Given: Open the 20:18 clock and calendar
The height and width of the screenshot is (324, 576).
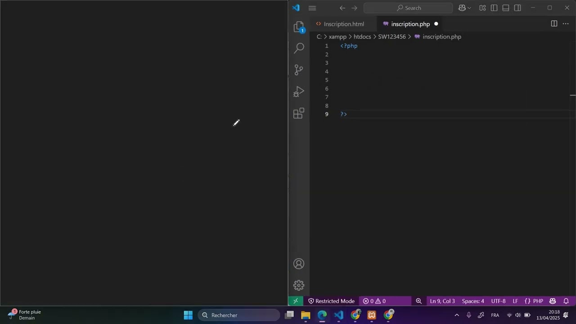Looking at the screenshot, I should tap(548, 315).
